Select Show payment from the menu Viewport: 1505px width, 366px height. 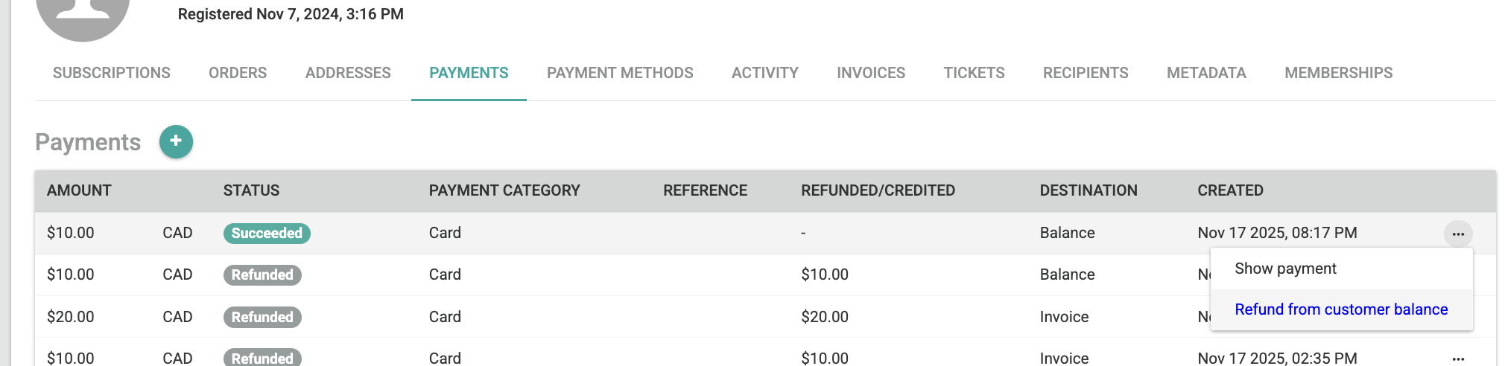tap(1284, 269)
